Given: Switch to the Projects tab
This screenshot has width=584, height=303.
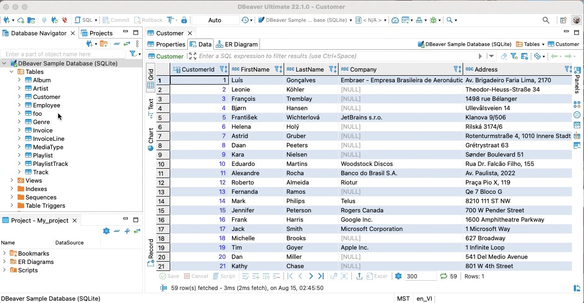Looking at the screenshot, I should click(x=97, y=33).
